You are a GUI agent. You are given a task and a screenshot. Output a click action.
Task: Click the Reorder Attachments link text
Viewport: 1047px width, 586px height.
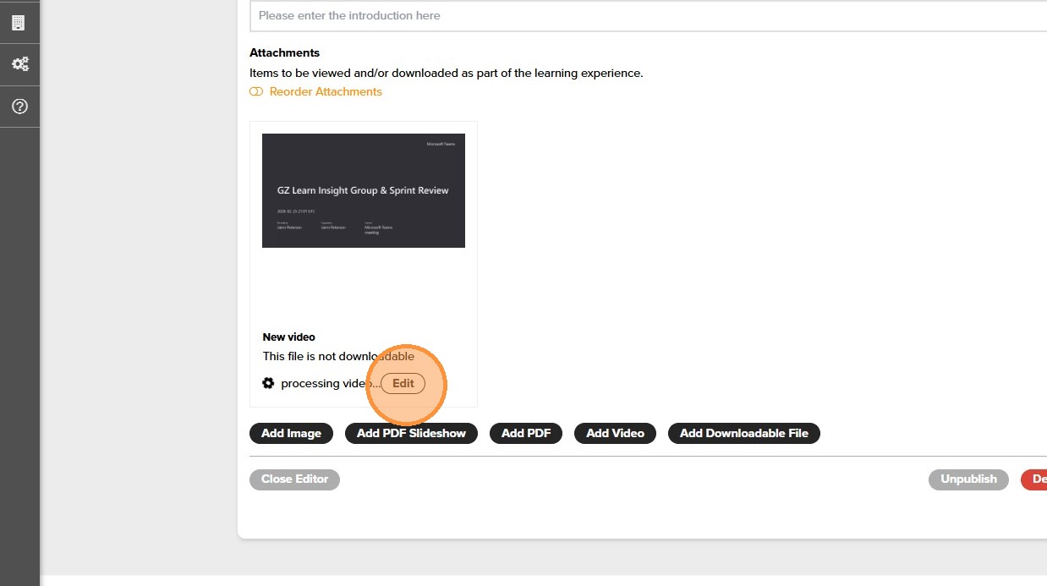coord(326,91)
